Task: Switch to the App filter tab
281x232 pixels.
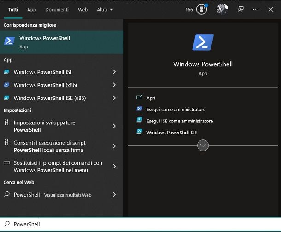Action: (x=31, y=10)
